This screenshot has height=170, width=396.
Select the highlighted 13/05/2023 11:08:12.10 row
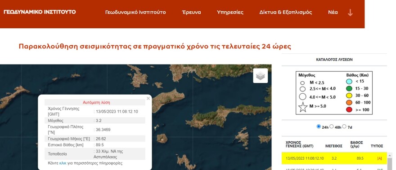point(334,158)
